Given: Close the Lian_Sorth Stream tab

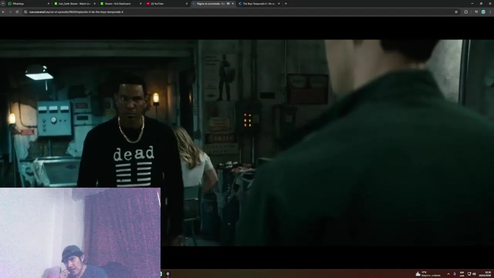Looking at the screenshot, I should 95,3.
